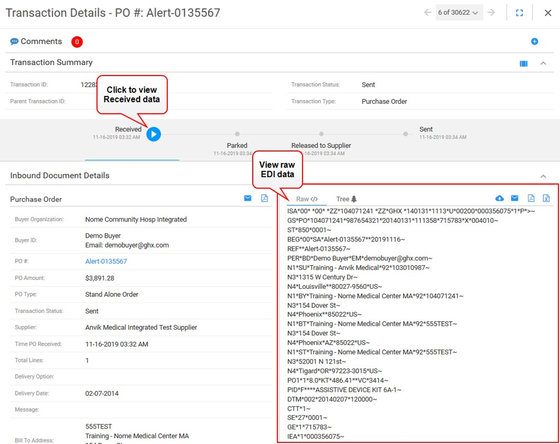Image resolution: width=560 pixels, height=444 pixels.
Task: Switch to the Raw EDI tab
Action: click(307, 199)
